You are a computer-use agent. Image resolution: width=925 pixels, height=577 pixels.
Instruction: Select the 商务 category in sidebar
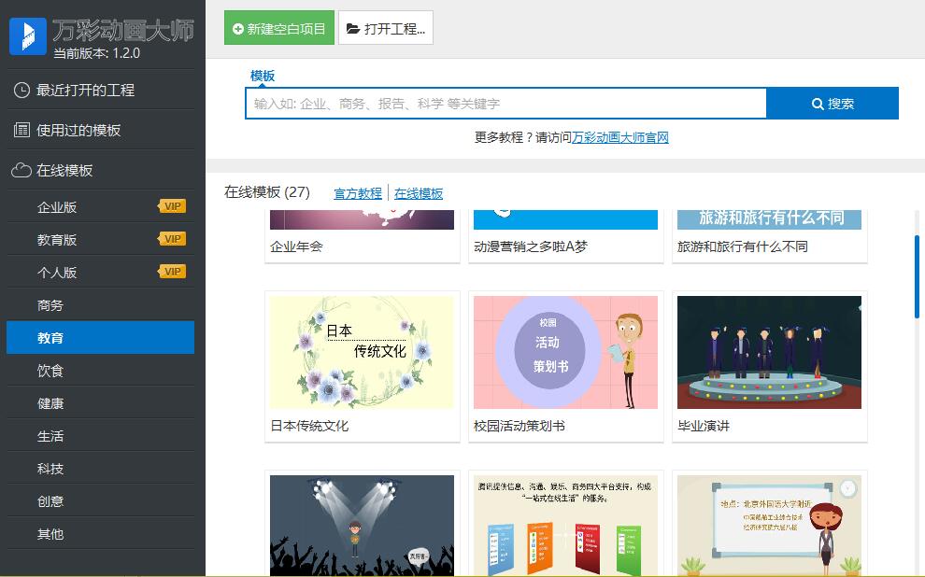click(50, 305)
